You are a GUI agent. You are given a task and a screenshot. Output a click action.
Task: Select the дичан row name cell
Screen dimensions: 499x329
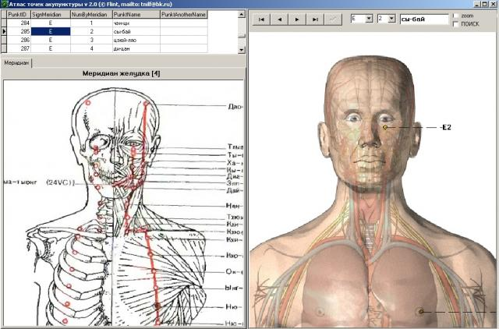point(136,48)
